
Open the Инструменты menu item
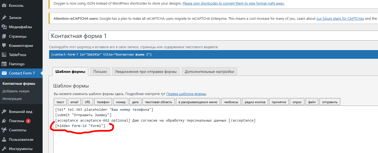click(x=21, y=149)
